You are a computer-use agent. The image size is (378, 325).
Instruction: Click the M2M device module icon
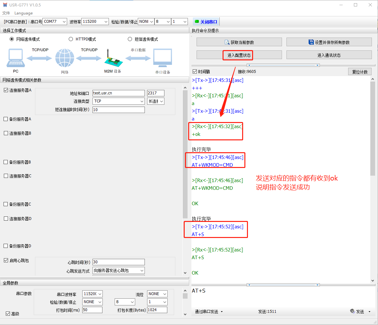[112, 58]
